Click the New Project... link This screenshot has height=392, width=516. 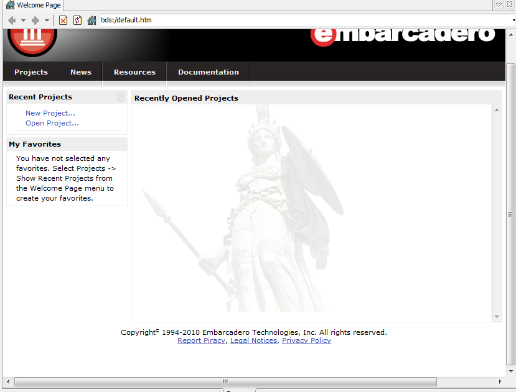50,113
